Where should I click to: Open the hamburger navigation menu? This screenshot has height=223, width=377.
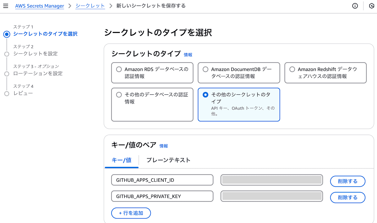[5, 6]
